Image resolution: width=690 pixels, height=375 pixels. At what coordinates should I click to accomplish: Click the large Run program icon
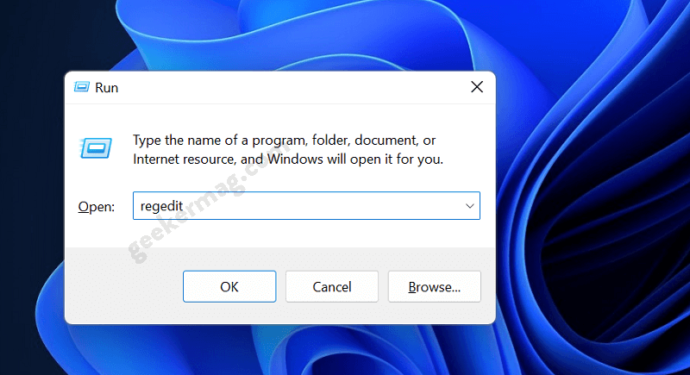click(x=96, y=147)
